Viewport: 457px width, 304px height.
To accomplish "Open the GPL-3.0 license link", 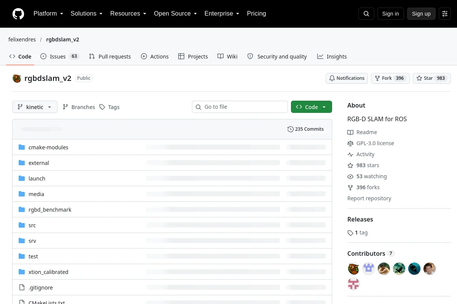I will (x=371, y=143).
